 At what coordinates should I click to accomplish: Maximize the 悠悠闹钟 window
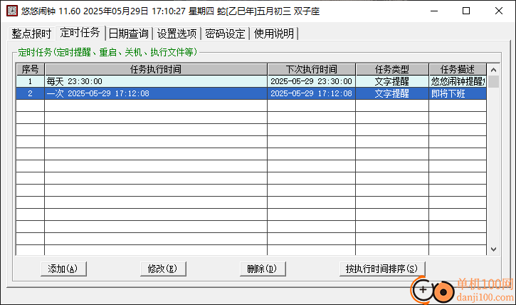point(466,11)
